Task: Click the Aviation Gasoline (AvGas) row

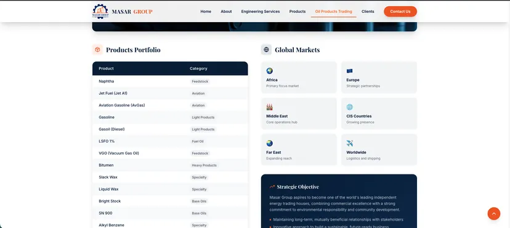Action: click(170, 106)
